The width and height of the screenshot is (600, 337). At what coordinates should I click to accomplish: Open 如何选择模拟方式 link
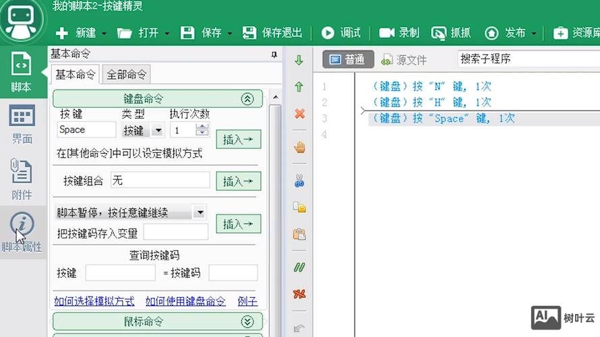[94, 301]
